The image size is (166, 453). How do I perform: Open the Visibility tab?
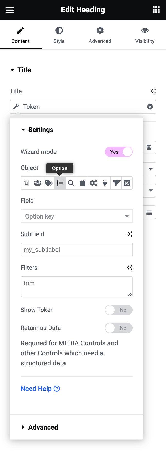pos(145,35)
